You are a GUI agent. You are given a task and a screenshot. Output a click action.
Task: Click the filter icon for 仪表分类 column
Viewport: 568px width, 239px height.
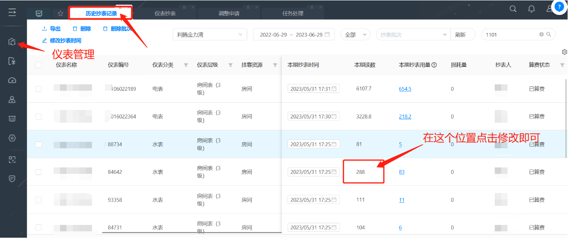click(x=186, y=65)
